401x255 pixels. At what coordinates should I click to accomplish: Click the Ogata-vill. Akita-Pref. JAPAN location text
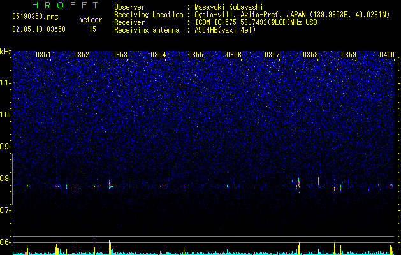tap(292, 15)
